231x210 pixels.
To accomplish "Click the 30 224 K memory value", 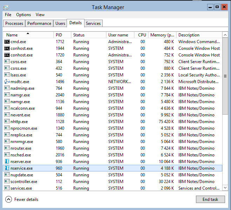I will pos(166,182).
